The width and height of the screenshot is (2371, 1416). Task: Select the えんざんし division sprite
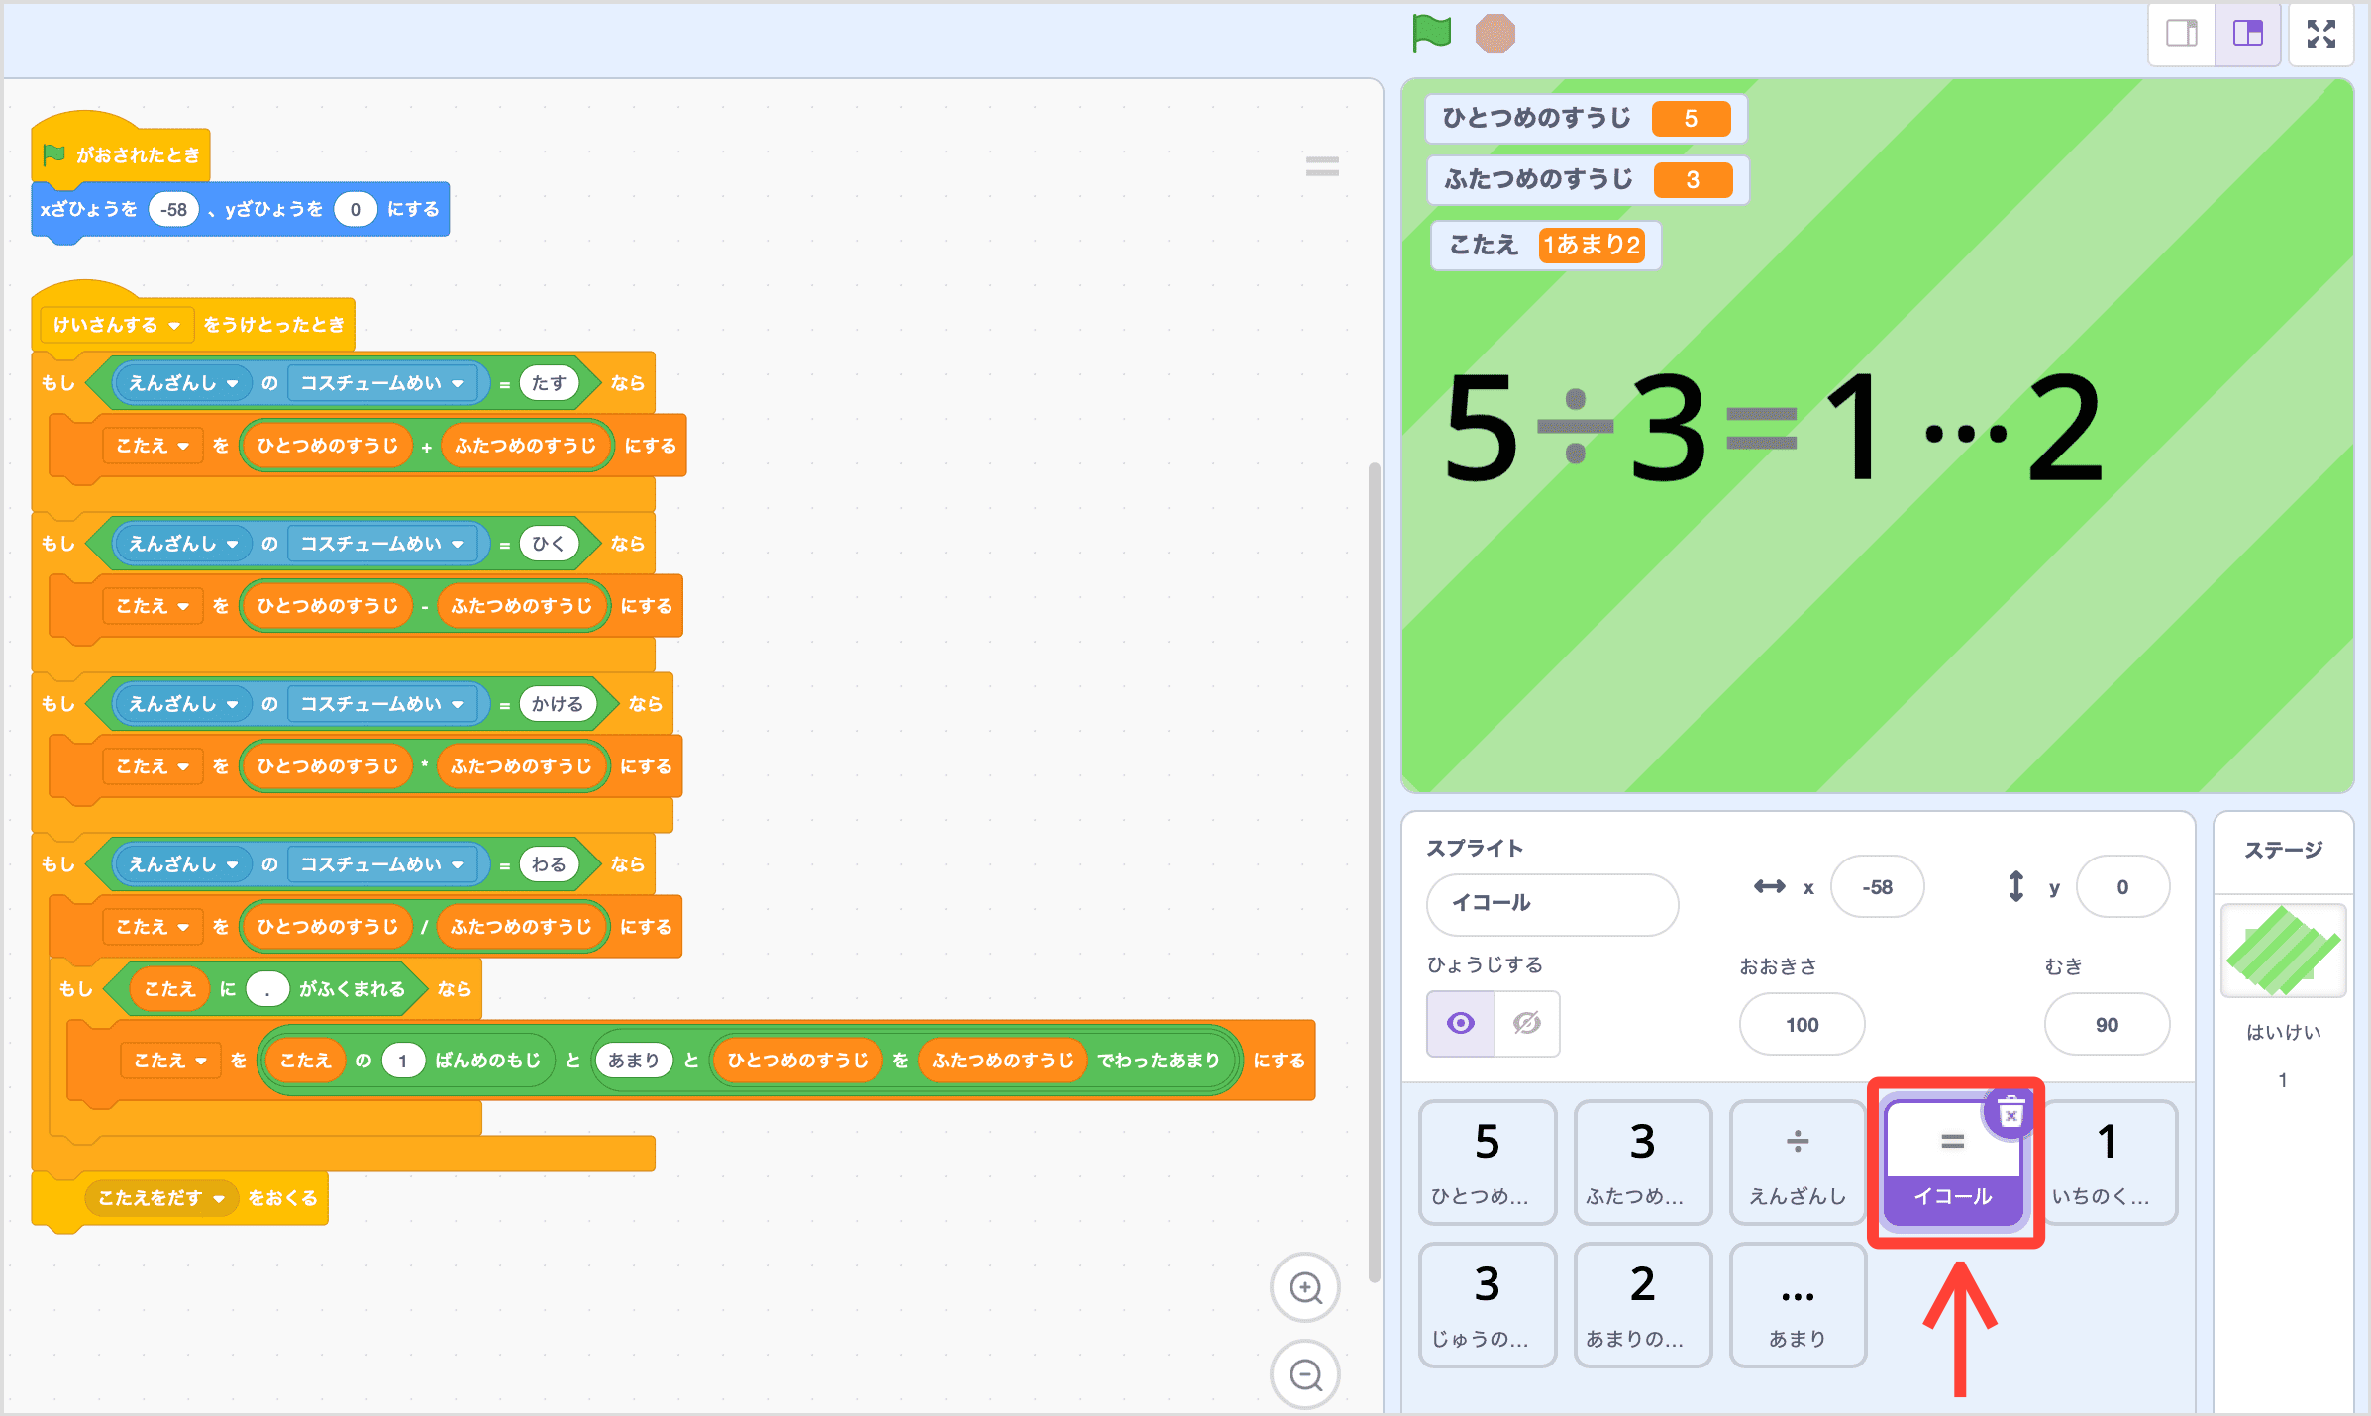coord(1797,1162)
